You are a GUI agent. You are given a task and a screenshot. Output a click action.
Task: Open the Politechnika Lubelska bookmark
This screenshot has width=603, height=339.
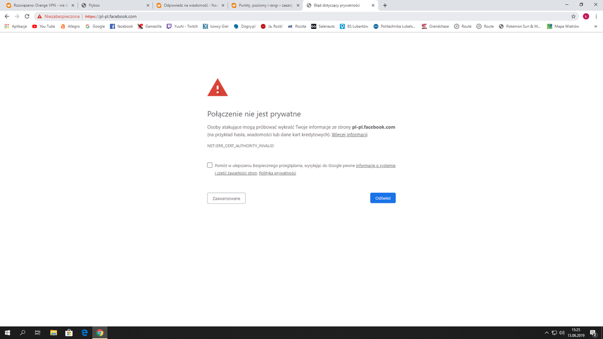coord(395,27)
